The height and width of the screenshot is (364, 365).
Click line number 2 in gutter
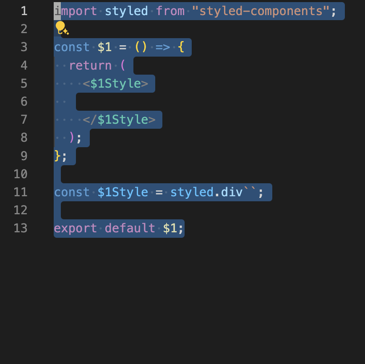24,29
